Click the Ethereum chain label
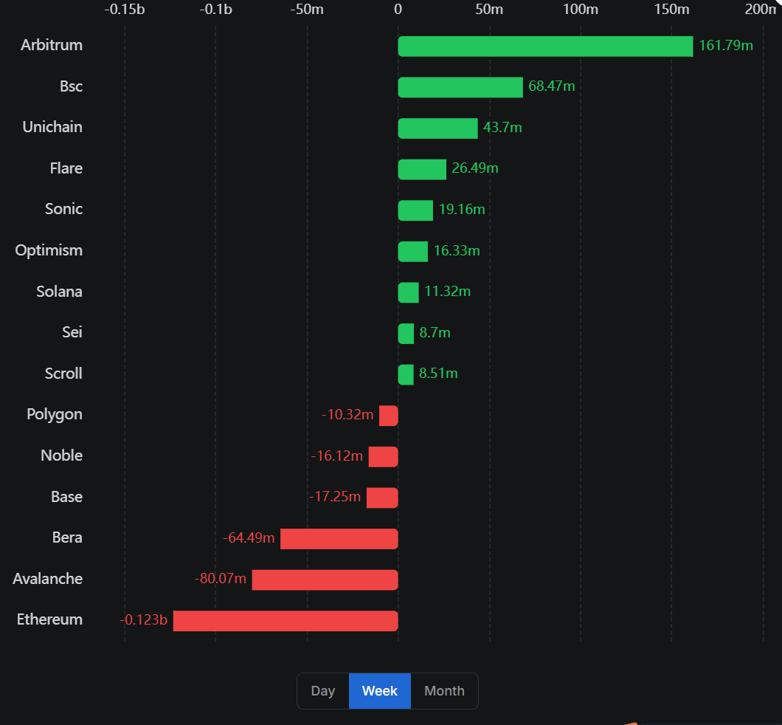The height and width of the screenshot is (725, 782). 50,619
